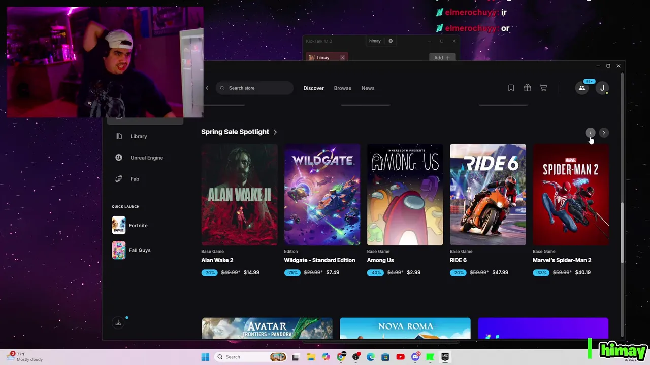Open Discord from the taskbar
This screenshot has height=365, width=650.
(415, 357)
